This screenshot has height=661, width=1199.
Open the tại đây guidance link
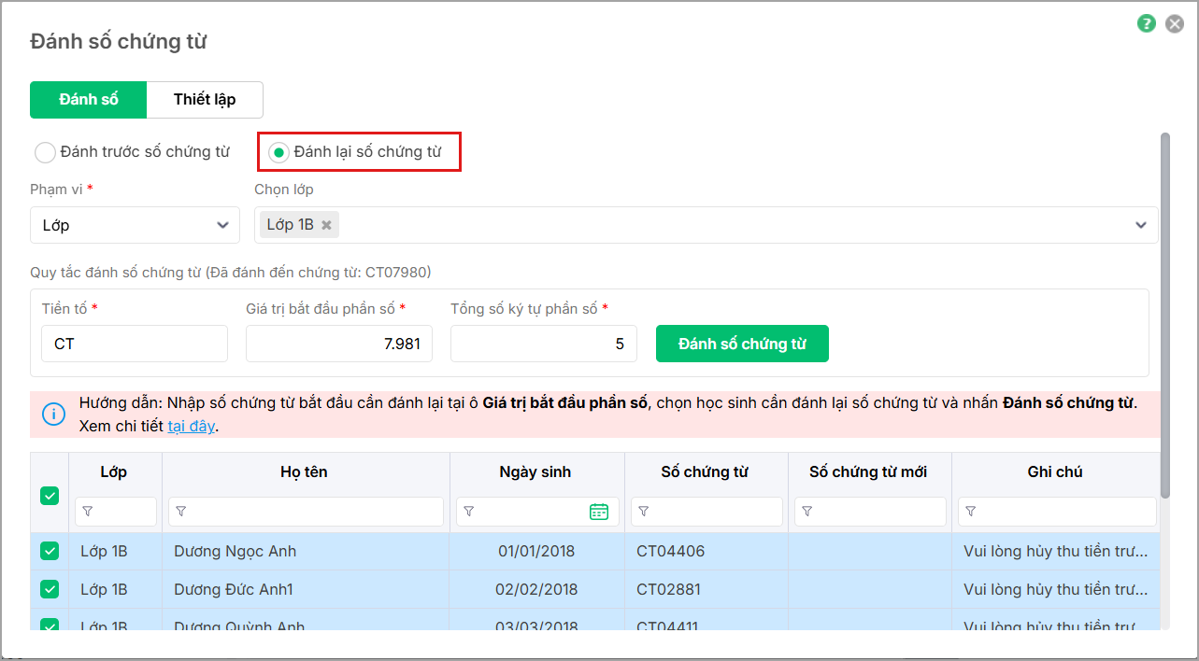pyautogui.click(x=192, y=426)
